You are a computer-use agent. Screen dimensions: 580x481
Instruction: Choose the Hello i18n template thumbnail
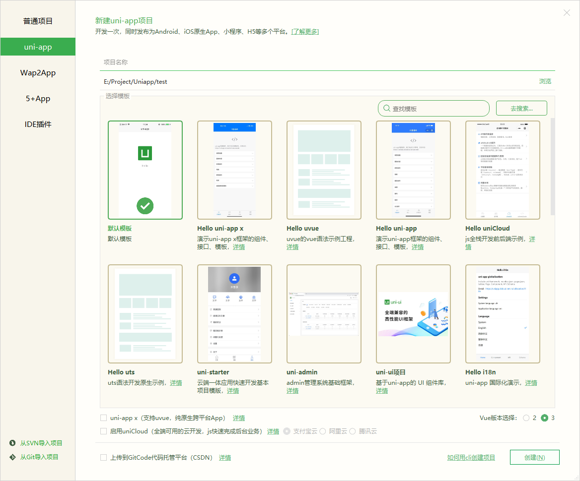(503, 314)
